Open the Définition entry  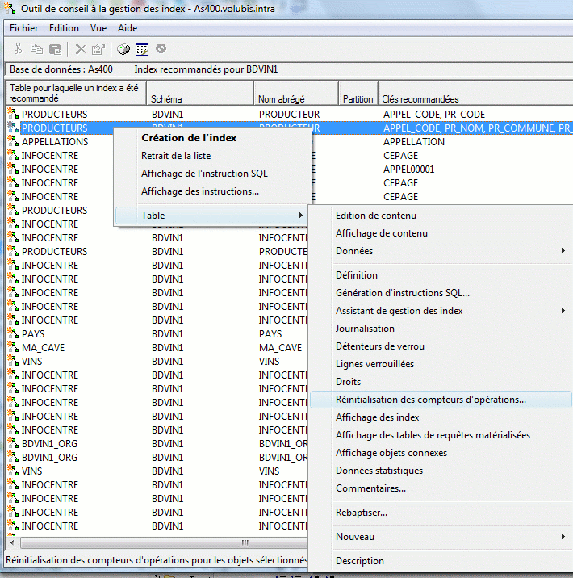[441, 275]
